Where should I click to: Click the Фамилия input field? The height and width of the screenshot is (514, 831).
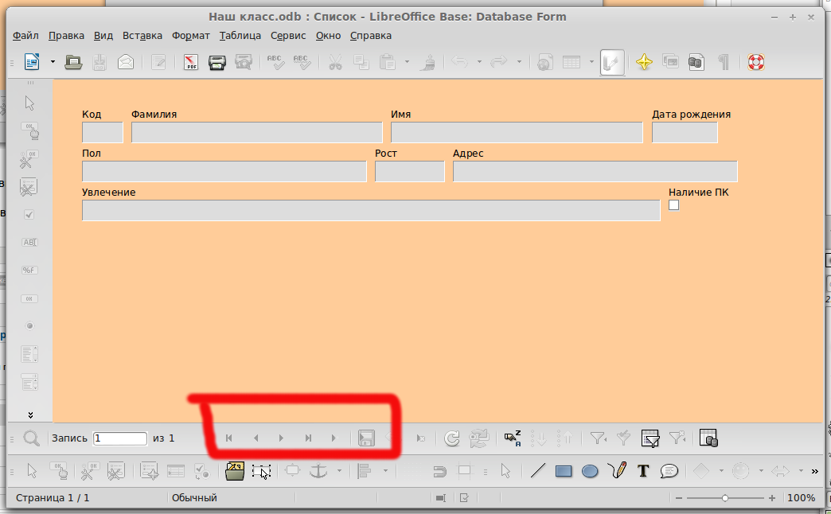pos(245,133)
